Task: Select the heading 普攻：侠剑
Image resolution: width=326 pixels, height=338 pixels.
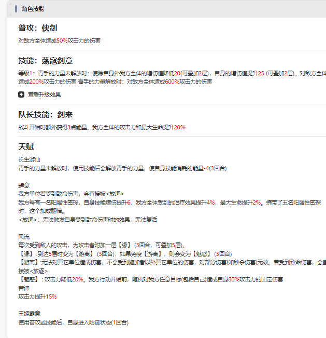Action: coord(38,28)
